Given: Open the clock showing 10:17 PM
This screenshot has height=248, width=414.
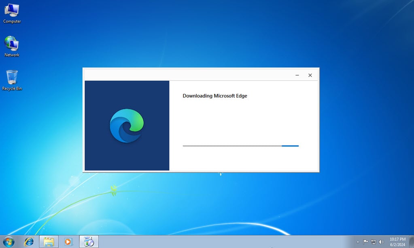Looking at the screenshot, I should (x=397, y=239).
